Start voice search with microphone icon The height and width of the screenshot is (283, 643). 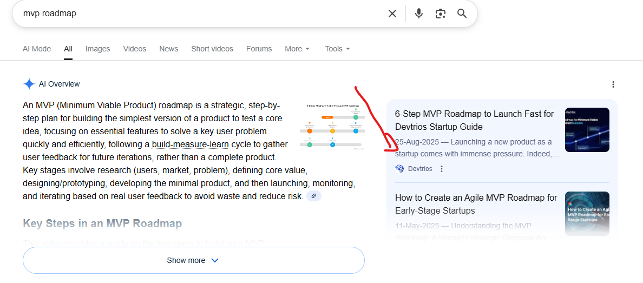click(x=418, y=14)
